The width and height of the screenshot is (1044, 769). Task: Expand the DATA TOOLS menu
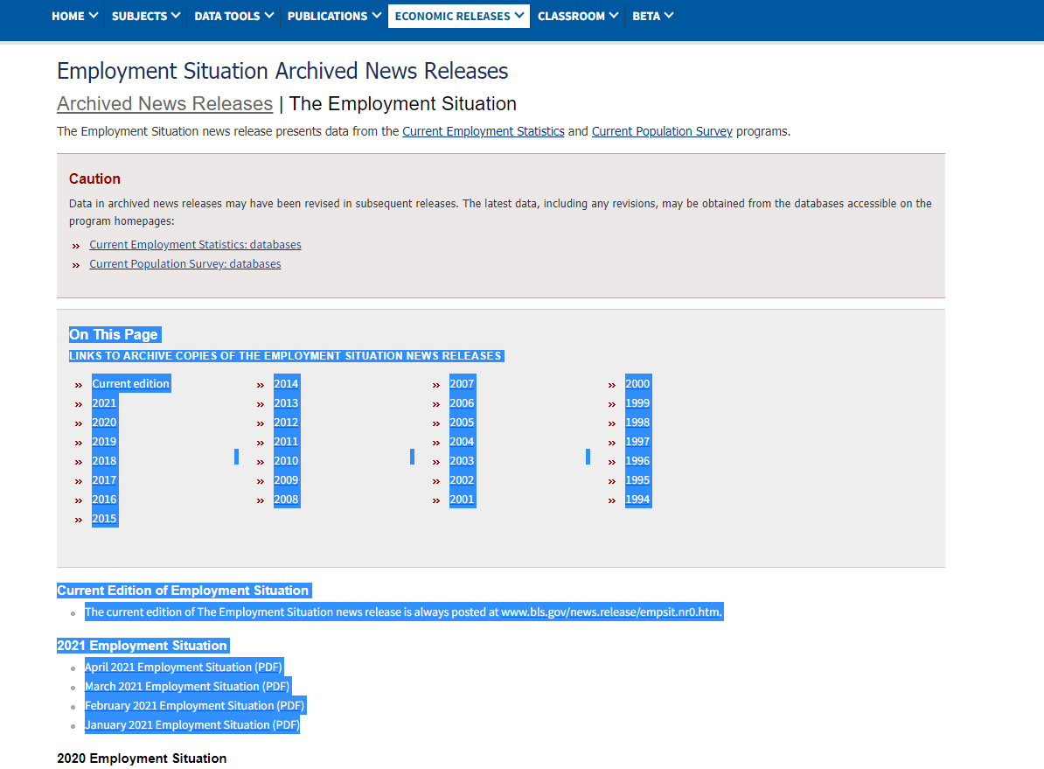pyautogui.click(x=233, y=16)
